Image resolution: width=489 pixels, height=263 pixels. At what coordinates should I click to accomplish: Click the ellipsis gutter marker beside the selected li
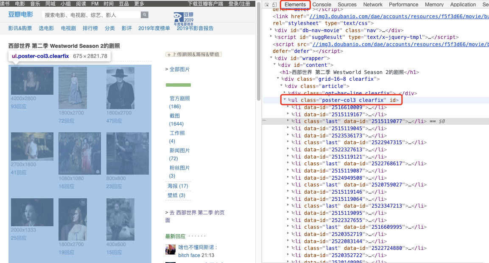(x=264, y=121)
